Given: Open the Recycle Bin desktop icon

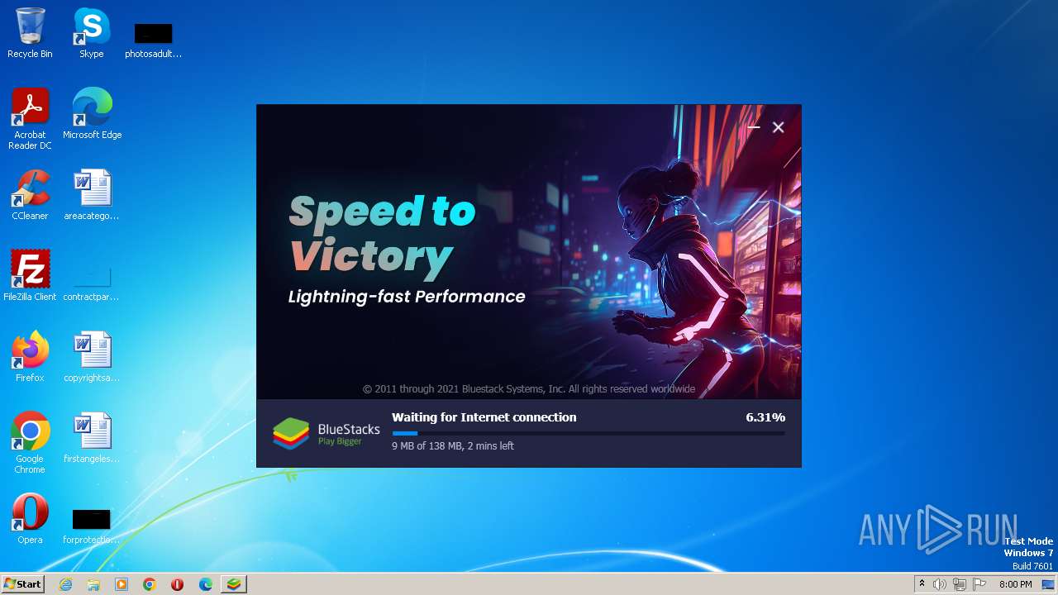Looking at the screenshot, I should [x=30, y=33].
